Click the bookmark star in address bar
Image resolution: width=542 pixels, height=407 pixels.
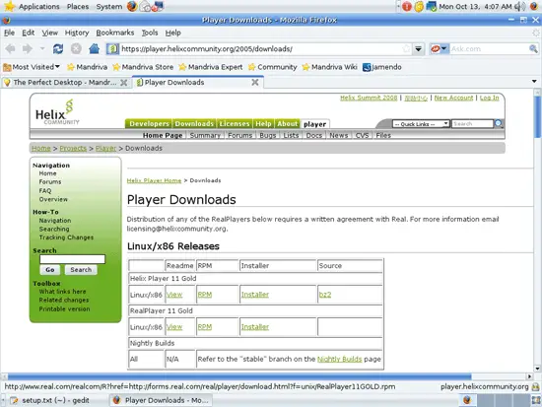click(x=406, y=48)
